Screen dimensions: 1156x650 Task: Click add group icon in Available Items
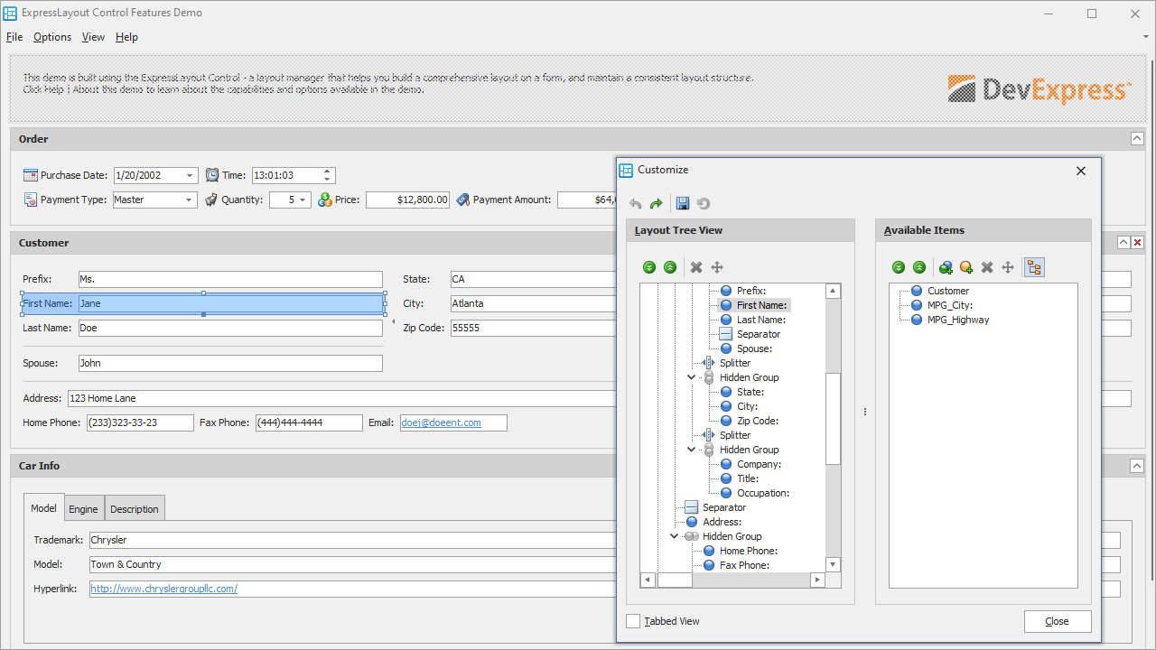tap(946, 267)
